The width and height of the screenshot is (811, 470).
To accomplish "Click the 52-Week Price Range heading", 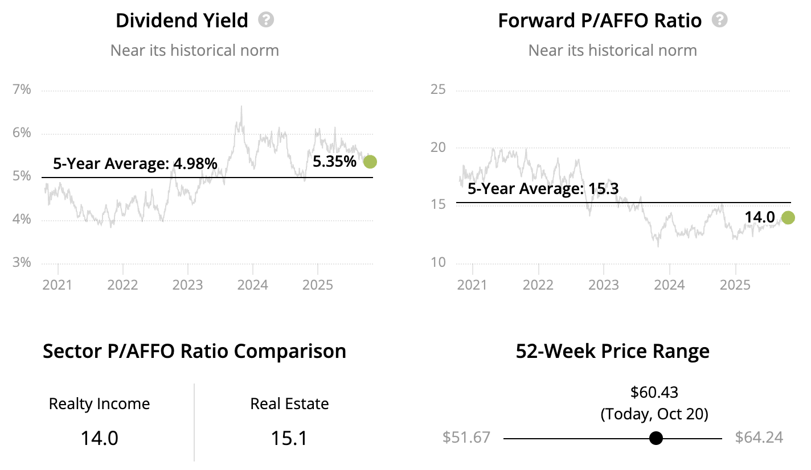I will (x=612, y=351).
